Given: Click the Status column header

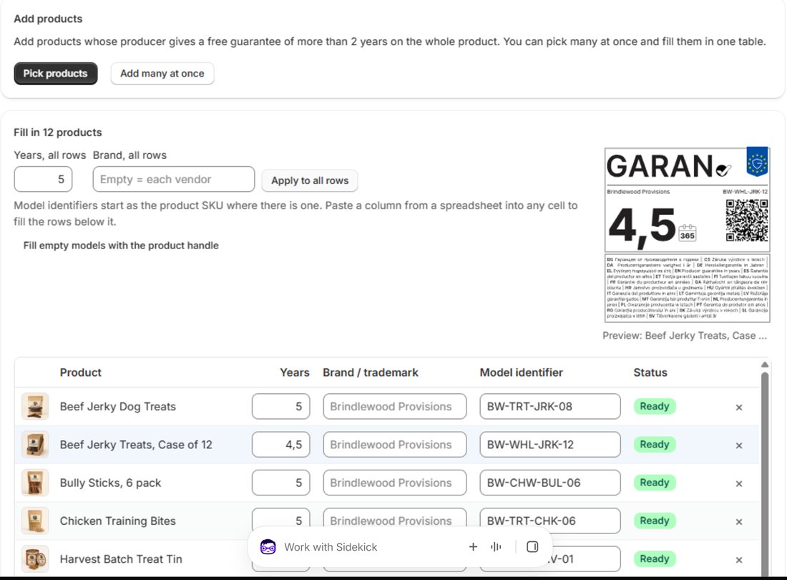Looking at the screenshot, I should pos(650,372).
